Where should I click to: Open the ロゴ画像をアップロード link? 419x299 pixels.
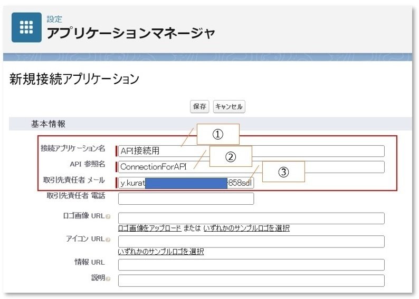150,228
